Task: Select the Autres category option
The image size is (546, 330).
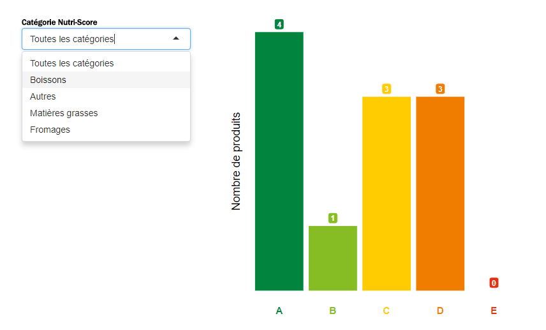Action: 43,96
